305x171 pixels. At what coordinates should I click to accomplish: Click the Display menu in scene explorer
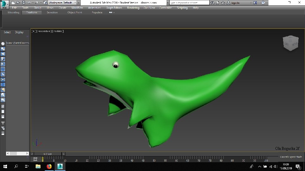[x=19, y=32]
